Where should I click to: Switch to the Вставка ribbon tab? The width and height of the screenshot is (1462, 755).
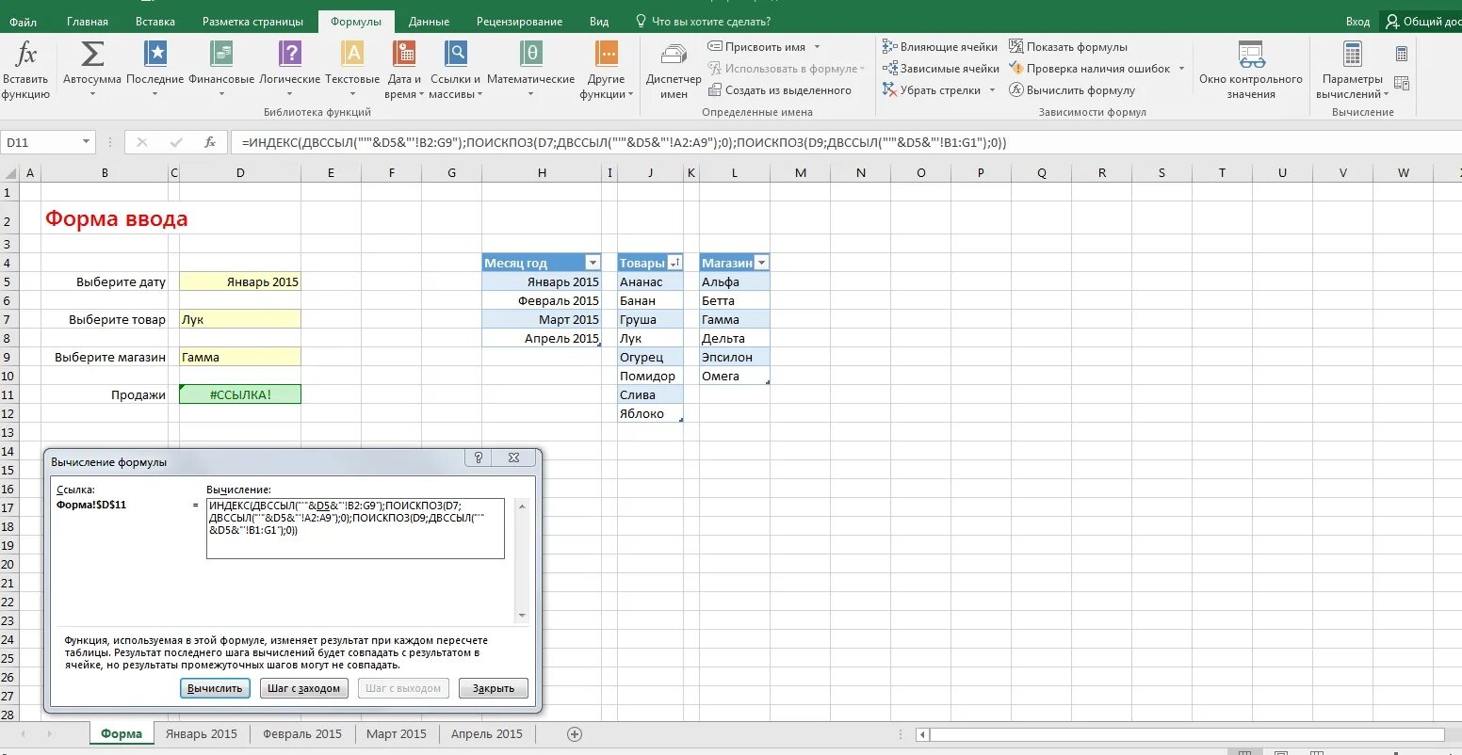[x=154, y=22]
